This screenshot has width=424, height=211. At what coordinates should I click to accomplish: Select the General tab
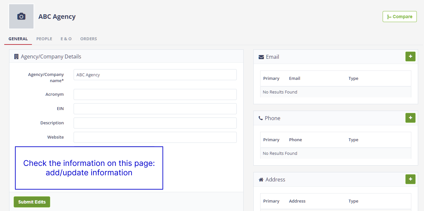click(x=18, y=39)
